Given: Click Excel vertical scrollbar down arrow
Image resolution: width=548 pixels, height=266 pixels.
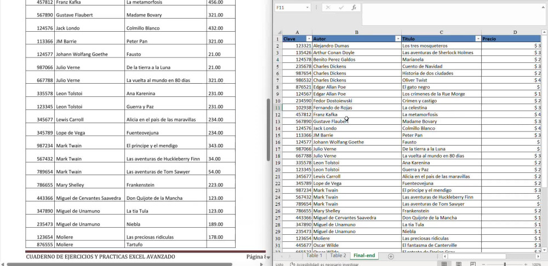Looking at the screenshot, I should (x=544, y=249).
